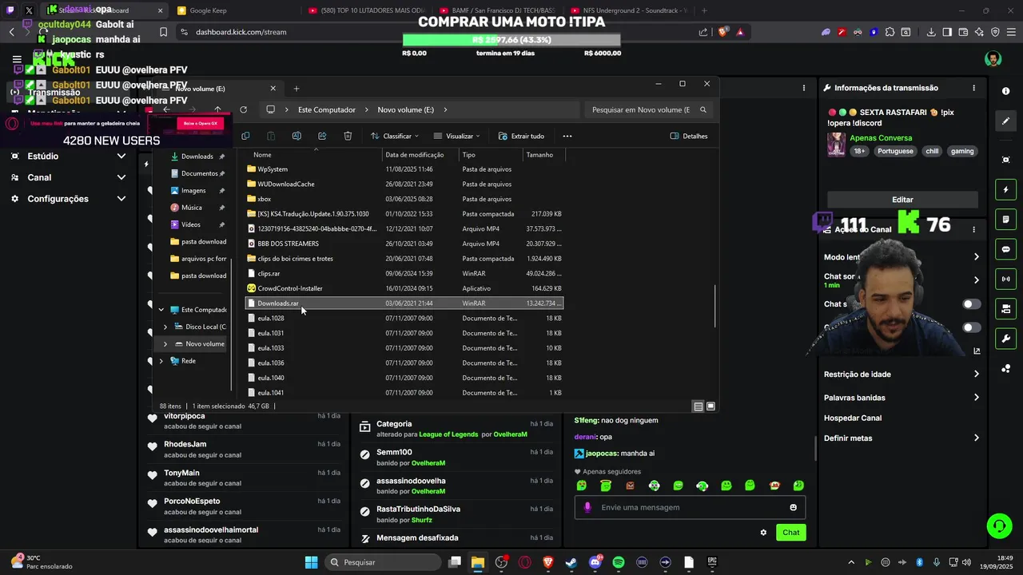Toggle the Chat s... switch in channel actions

(x=971, y=304)
